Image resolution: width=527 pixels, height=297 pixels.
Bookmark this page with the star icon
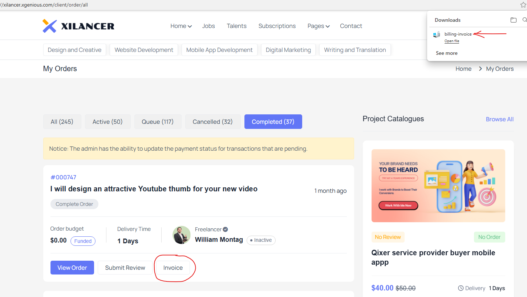(523, 5)
